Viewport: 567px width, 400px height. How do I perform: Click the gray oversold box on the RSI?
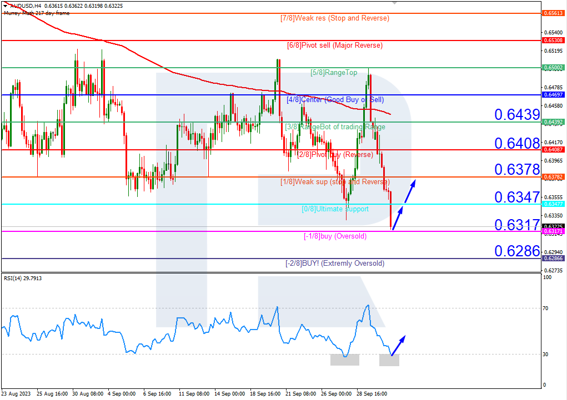pos(344,360)
